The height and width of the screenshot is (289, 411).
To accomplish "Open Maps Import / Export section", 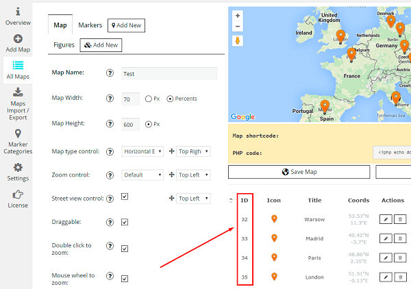I will click(18, 104).
